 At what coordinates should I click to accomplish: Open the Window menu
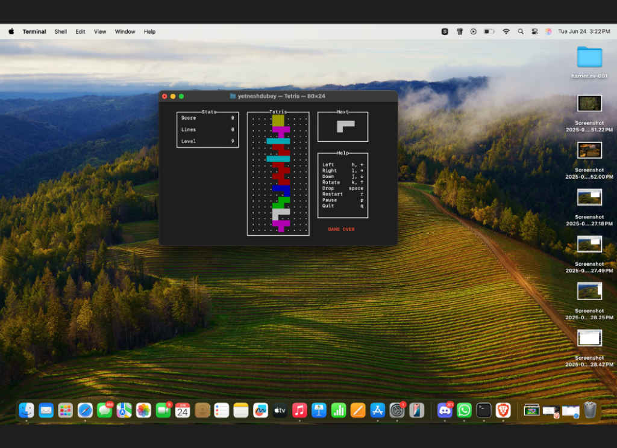tap(125, 31)
